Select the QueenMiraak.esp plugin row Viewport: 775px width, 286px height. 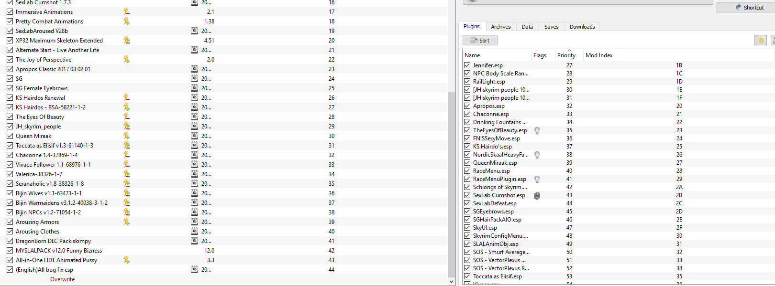(x=619, y=163)
